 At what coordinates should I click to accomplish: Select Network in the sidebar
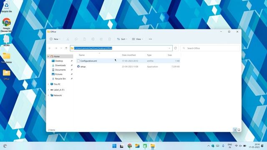(x=56, y=95)
